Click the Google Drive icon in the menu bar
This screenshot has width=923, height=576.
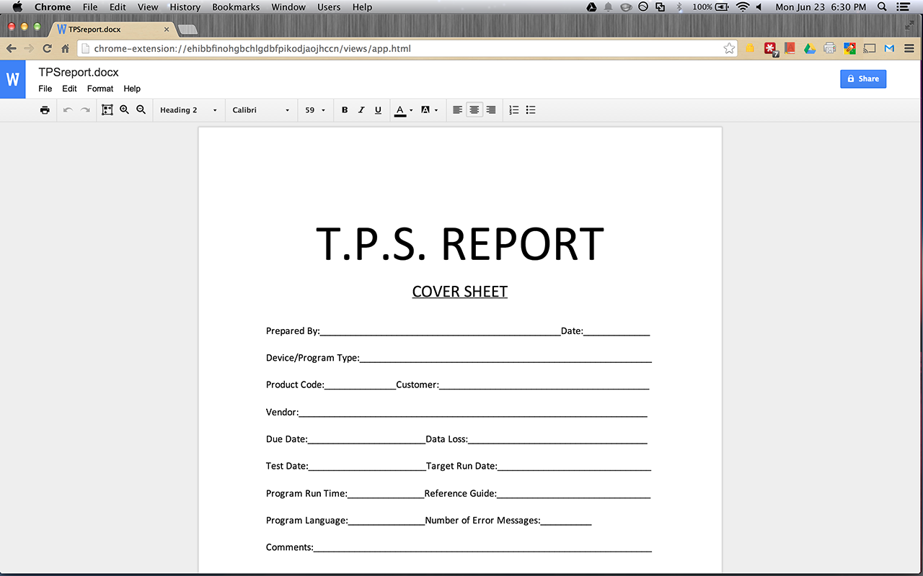(x=591, y=7)
